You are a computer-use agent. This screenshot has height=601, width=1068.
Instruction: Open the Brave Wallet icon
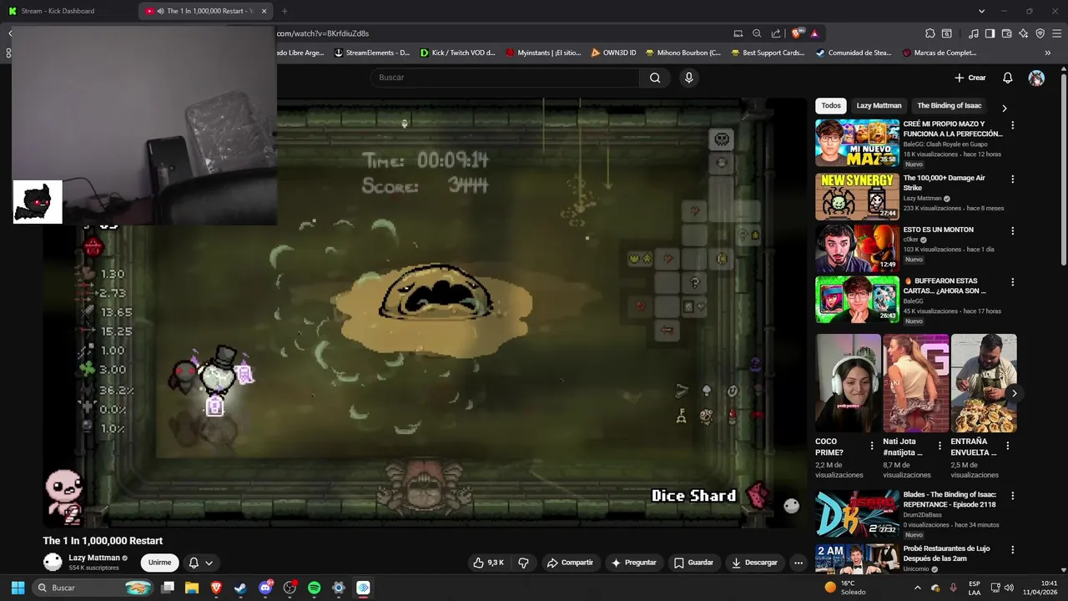tap(1006, 33)
